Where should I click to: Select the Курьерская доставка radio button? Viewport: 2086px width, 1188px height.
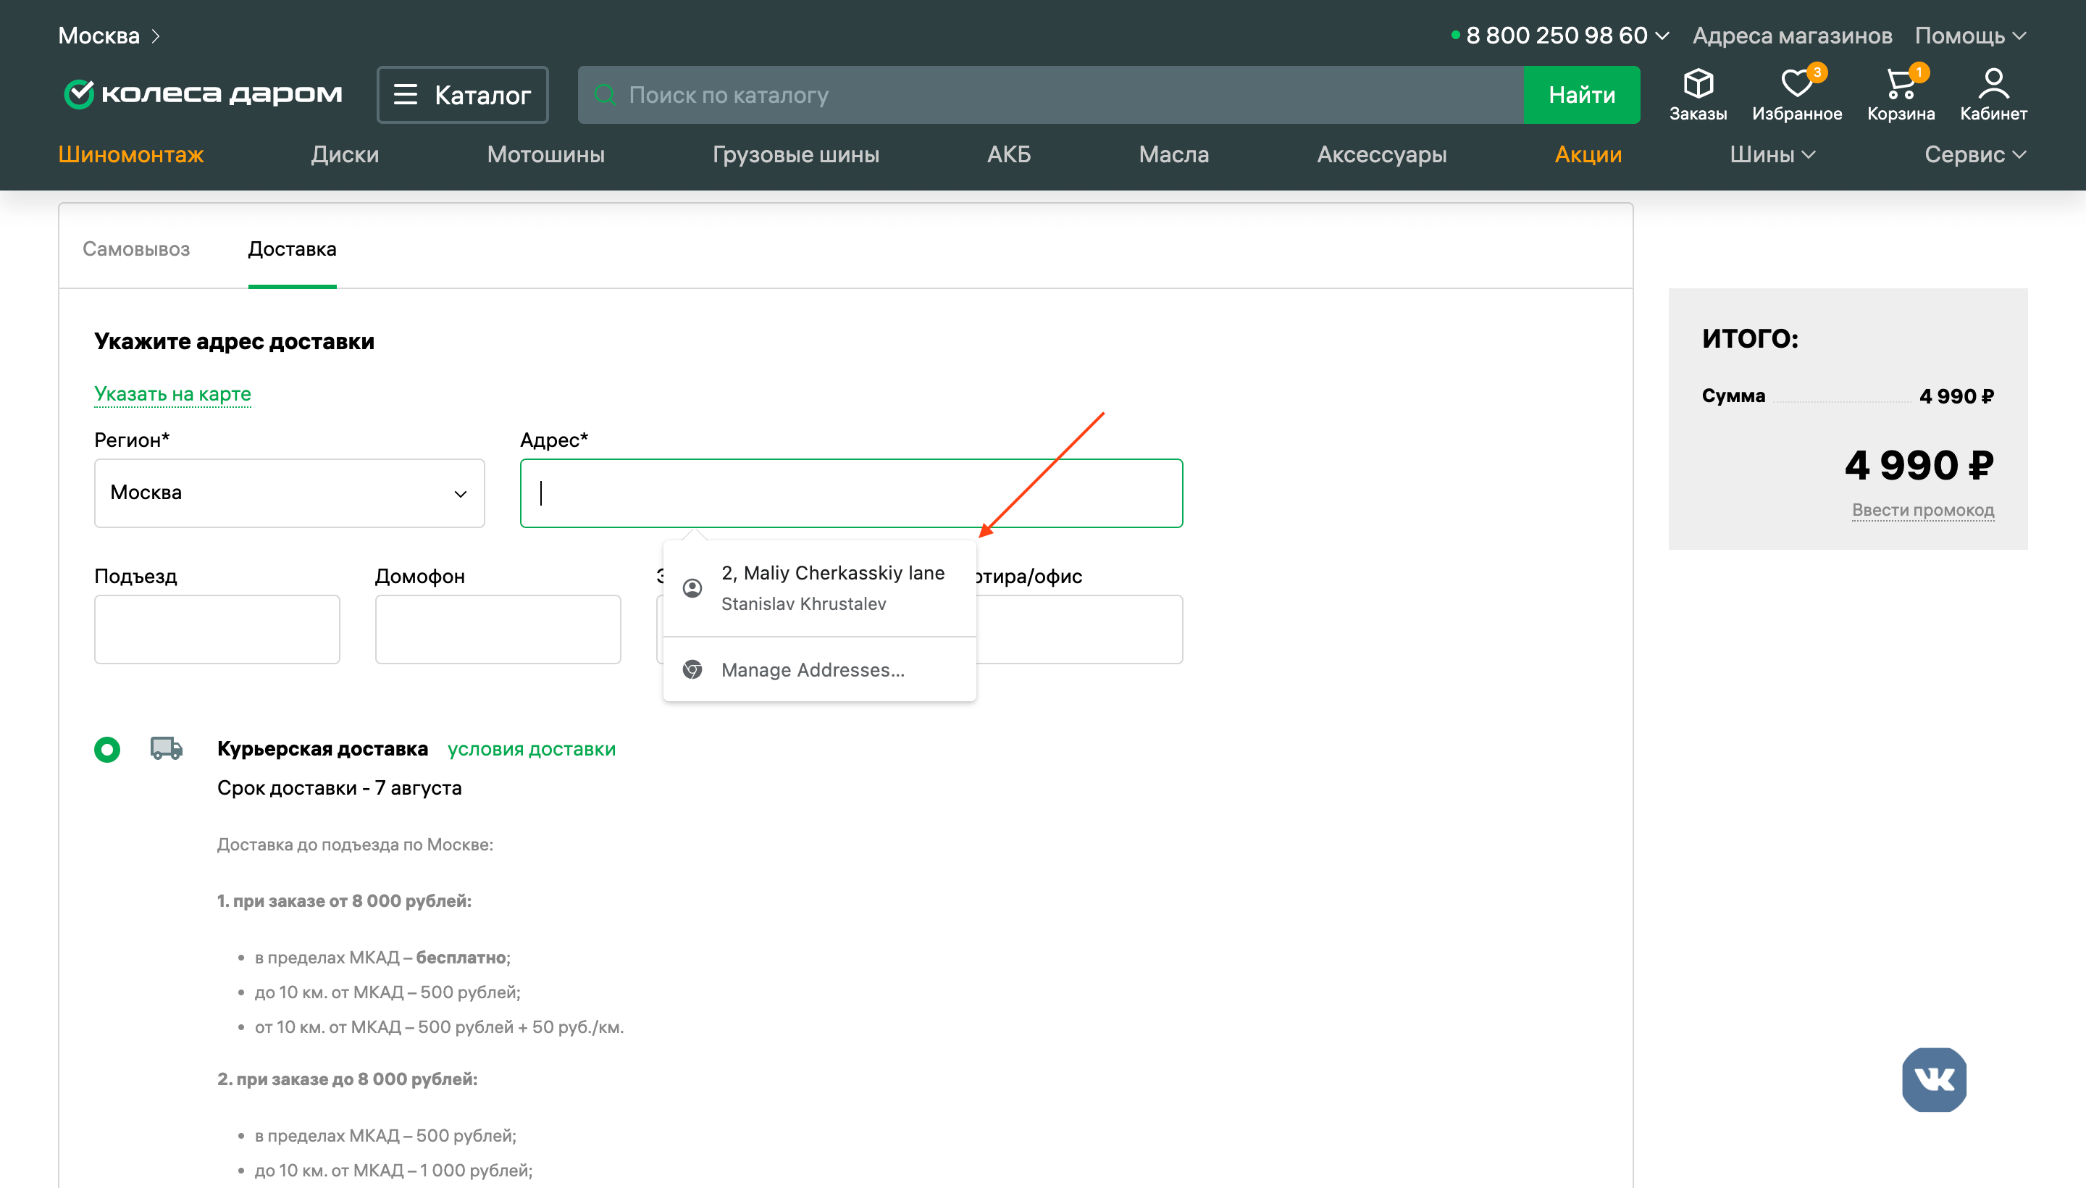tap(107, 749)
